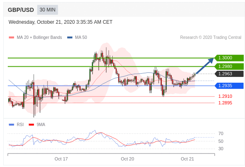Click the red 9MA legend swatch
Image resolution: width=245 pixels, height=167 pixels.
[x=32, y=124]
